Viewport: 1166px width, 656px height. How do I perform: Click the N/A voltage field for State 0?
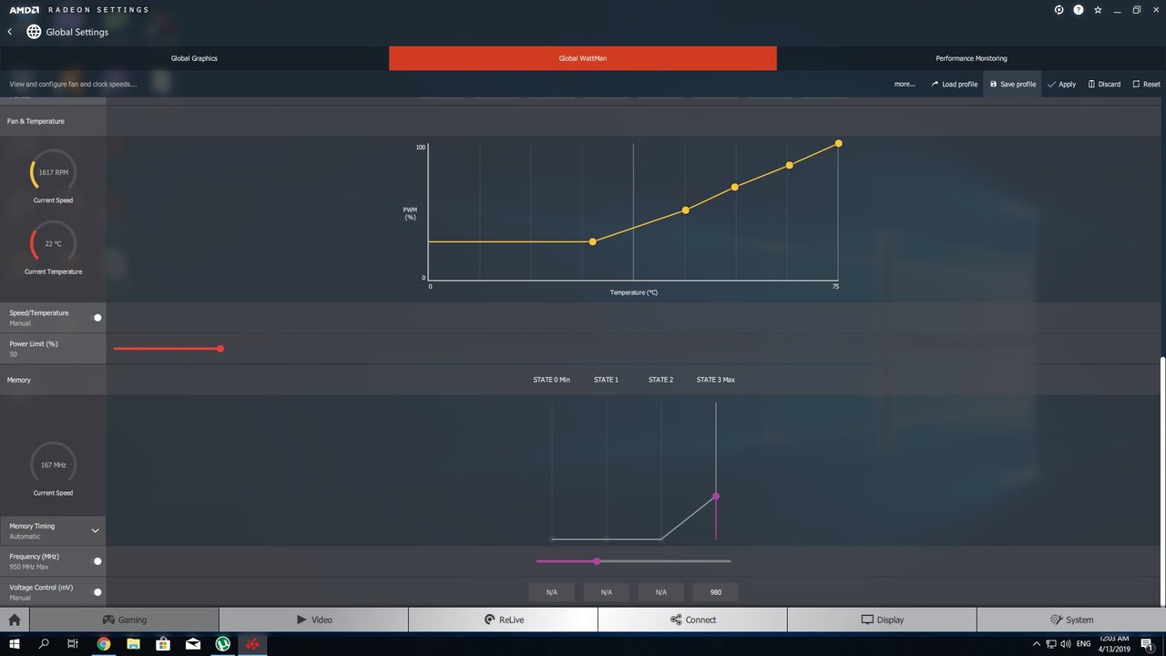pyautogui.click(x=552, y=592)
